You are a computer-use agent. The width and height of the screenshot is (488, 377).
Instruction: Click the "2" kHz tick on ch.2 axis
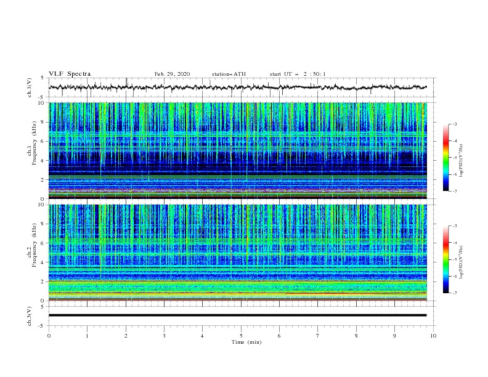[x=43, y=282]
